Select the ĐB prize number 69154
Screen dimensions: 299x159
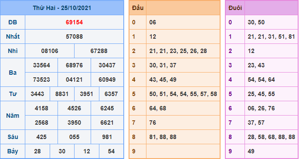[x=75, y=23]
